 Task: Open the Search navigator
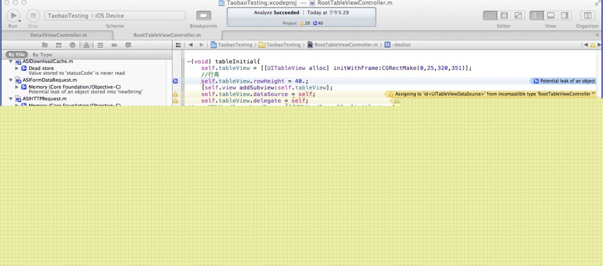72,45
